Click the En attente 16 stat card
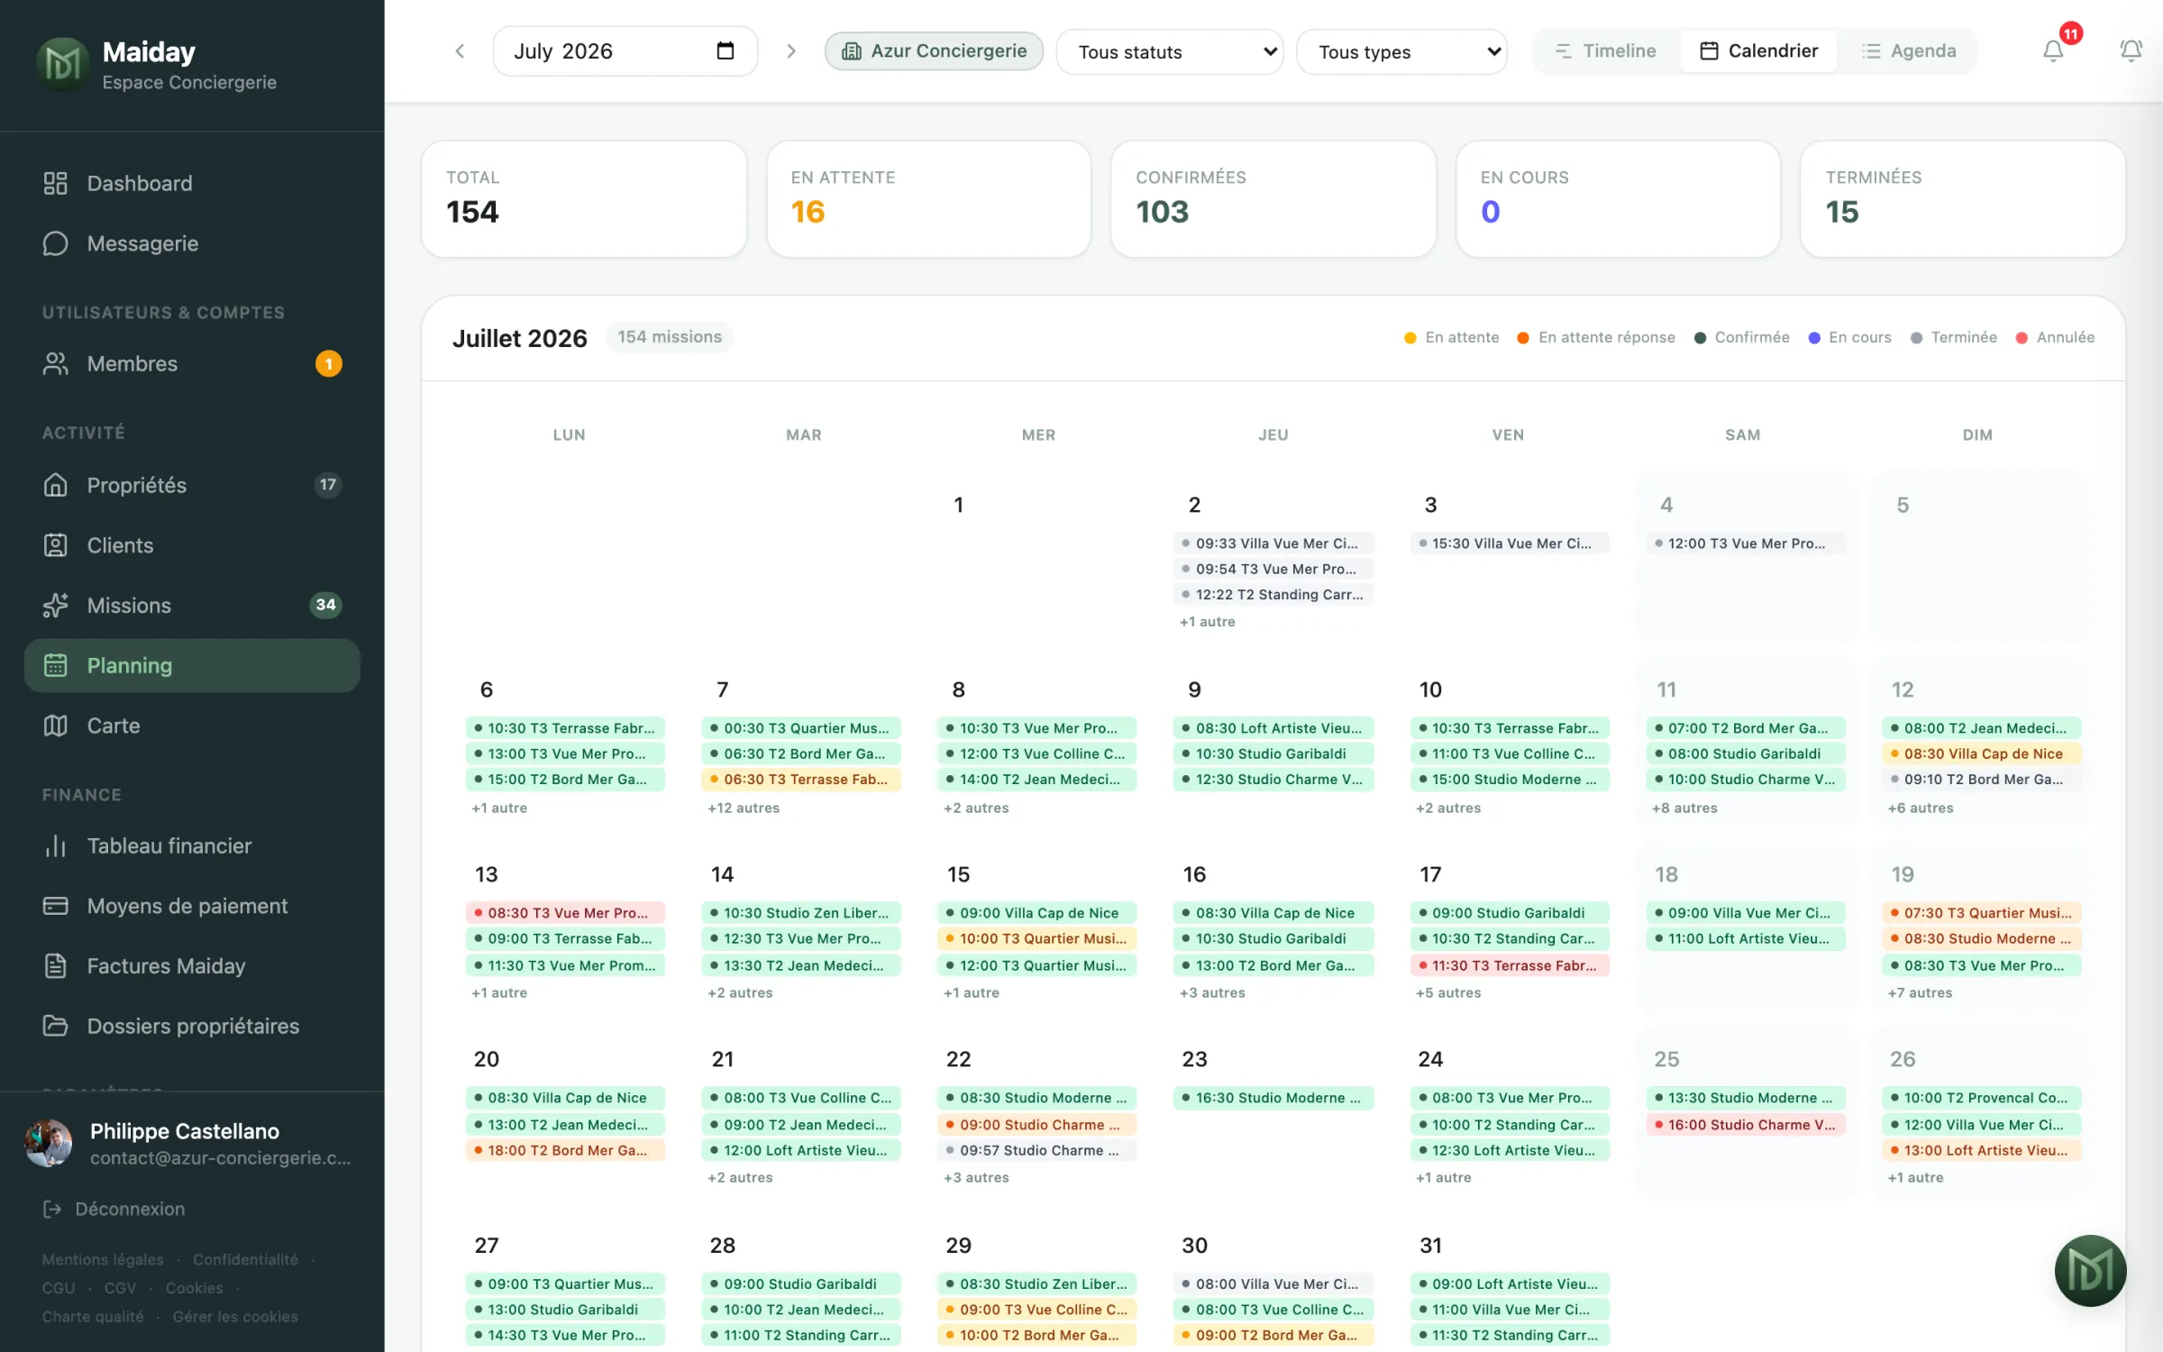Viewport: 2163px width, 1352px height. coord(928,198)
